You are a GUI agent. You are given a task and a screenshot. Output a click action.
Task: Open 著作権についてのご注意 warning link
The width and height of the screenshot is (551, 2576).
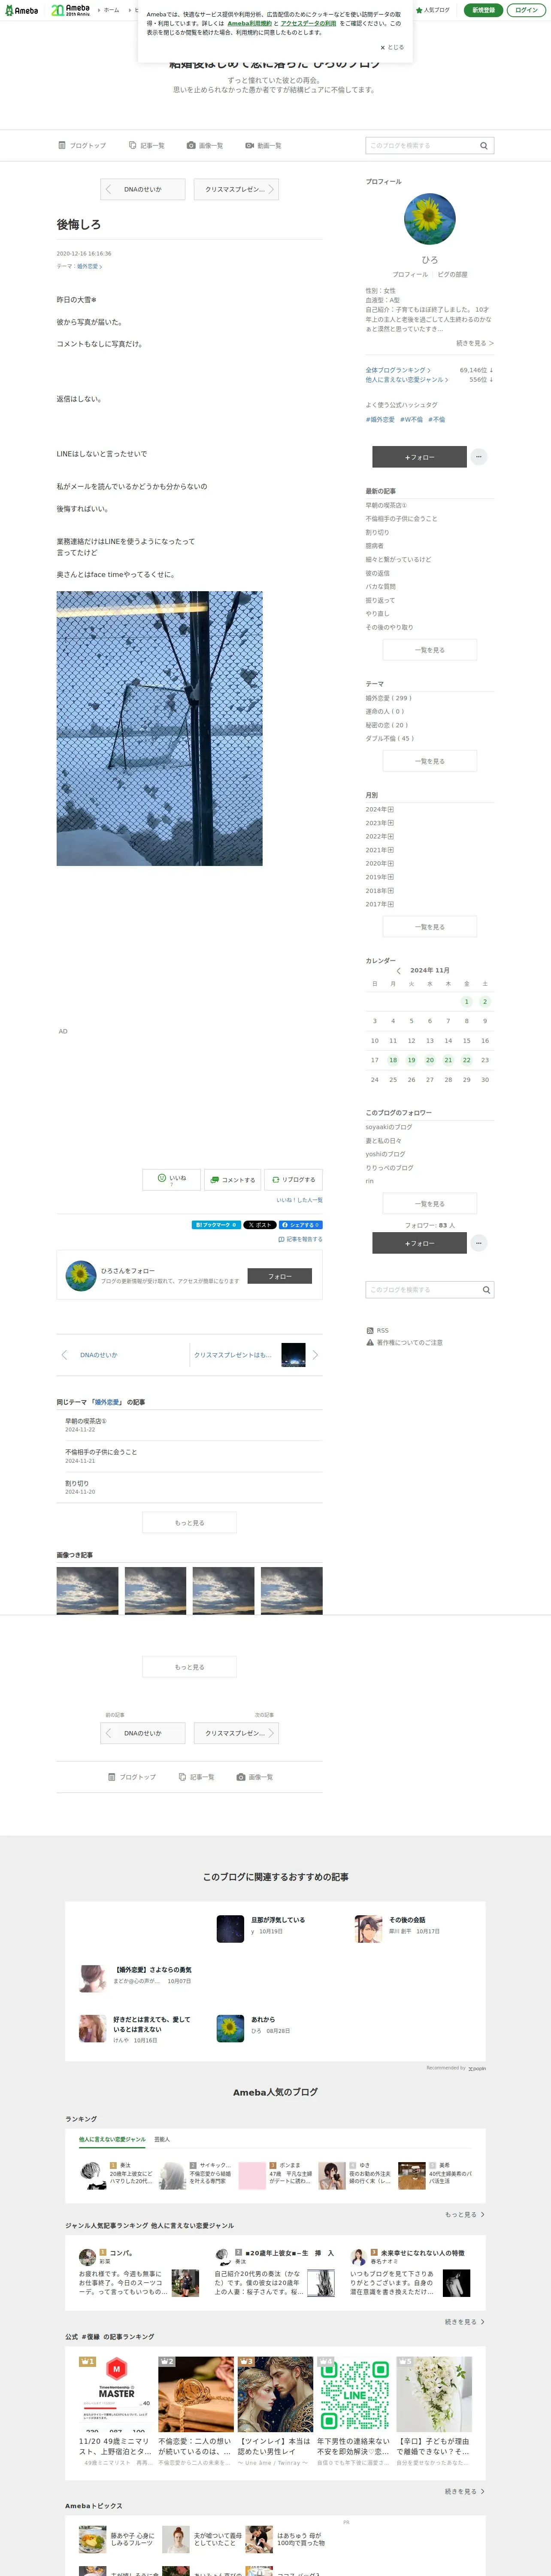click(405, 1343)
